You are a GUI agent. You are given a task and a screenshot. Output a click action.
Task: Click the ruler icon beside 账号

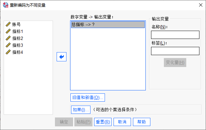pyautogui.click(x=8, y=24)
